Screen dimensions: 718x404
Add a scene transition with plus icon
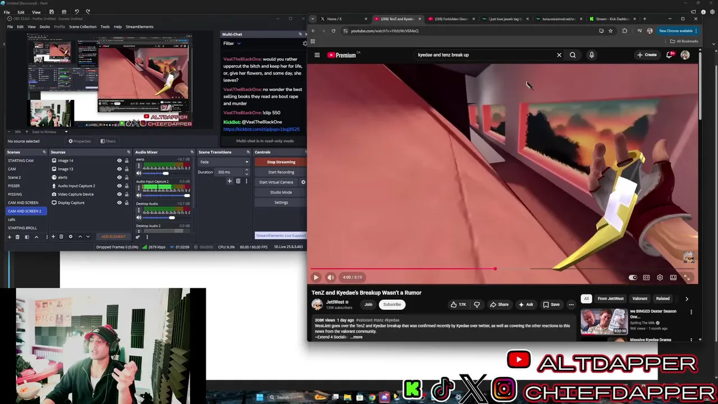[x=229, y=181]
